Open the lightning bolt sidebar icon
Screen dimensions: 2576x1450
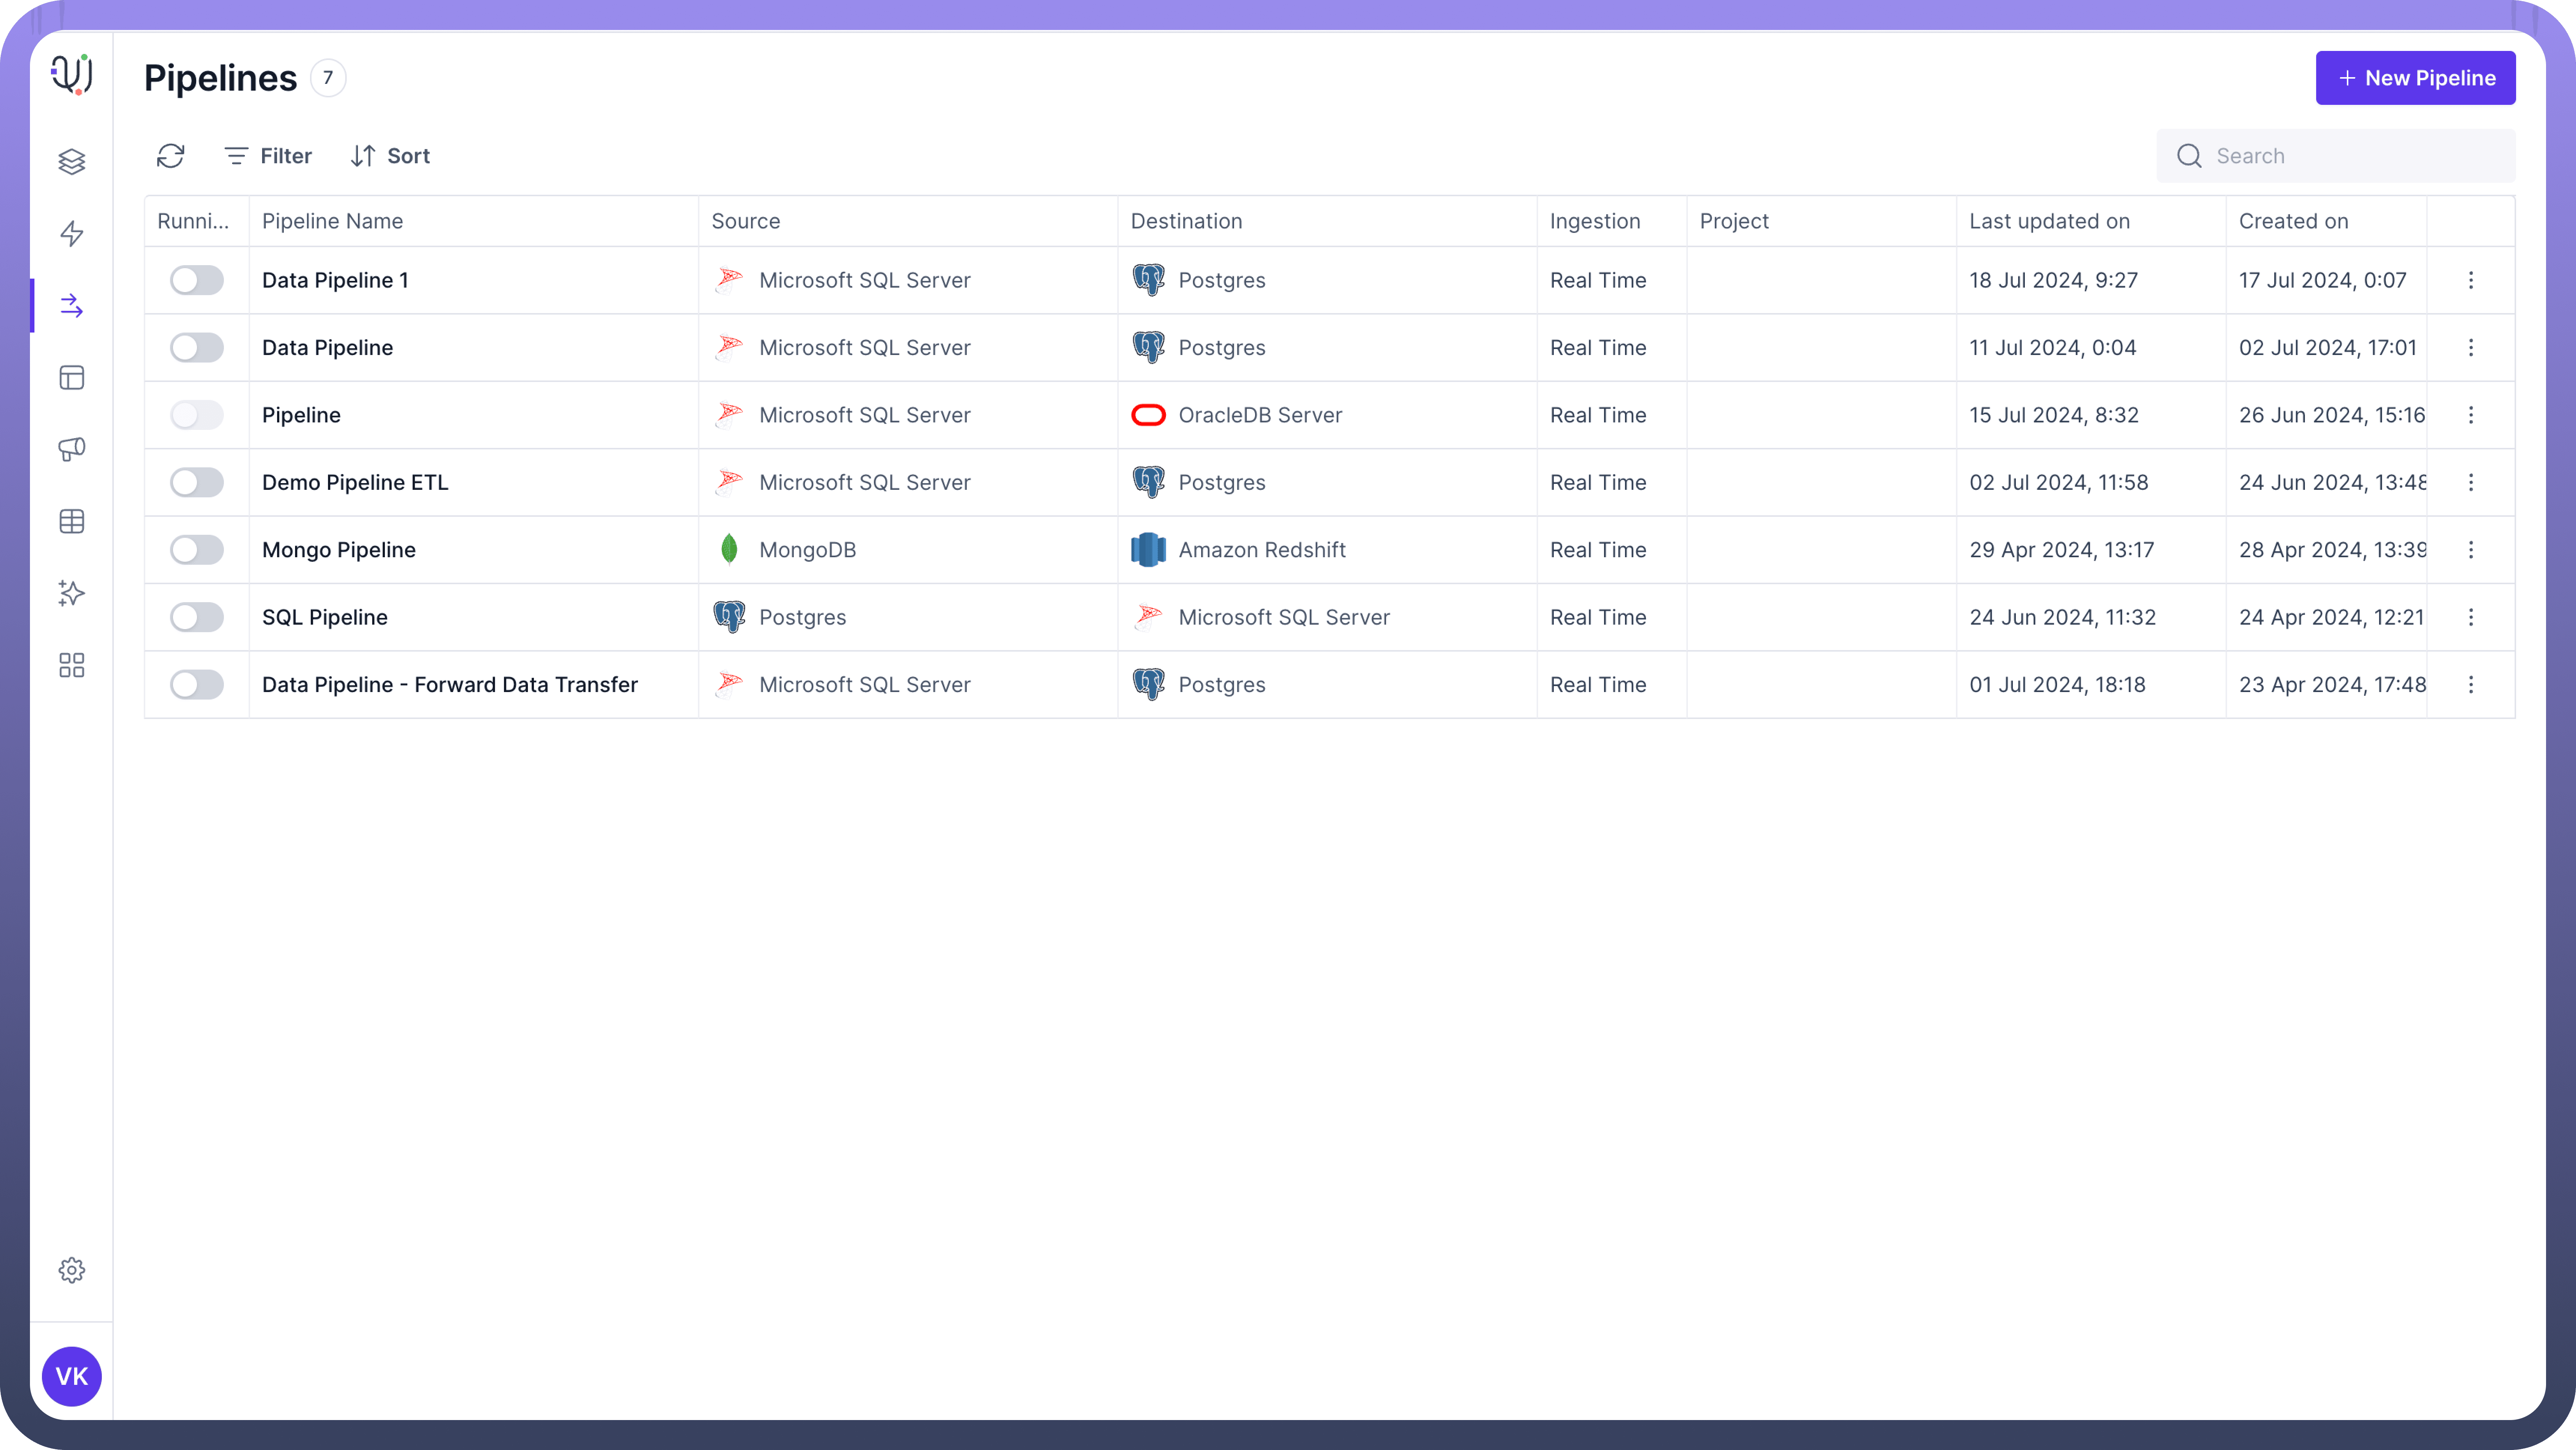pyautogui.click(x=71, y=234)
